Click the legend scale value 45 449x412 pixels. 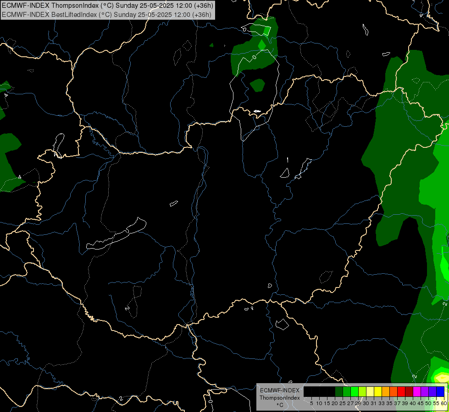click(421, 403)
